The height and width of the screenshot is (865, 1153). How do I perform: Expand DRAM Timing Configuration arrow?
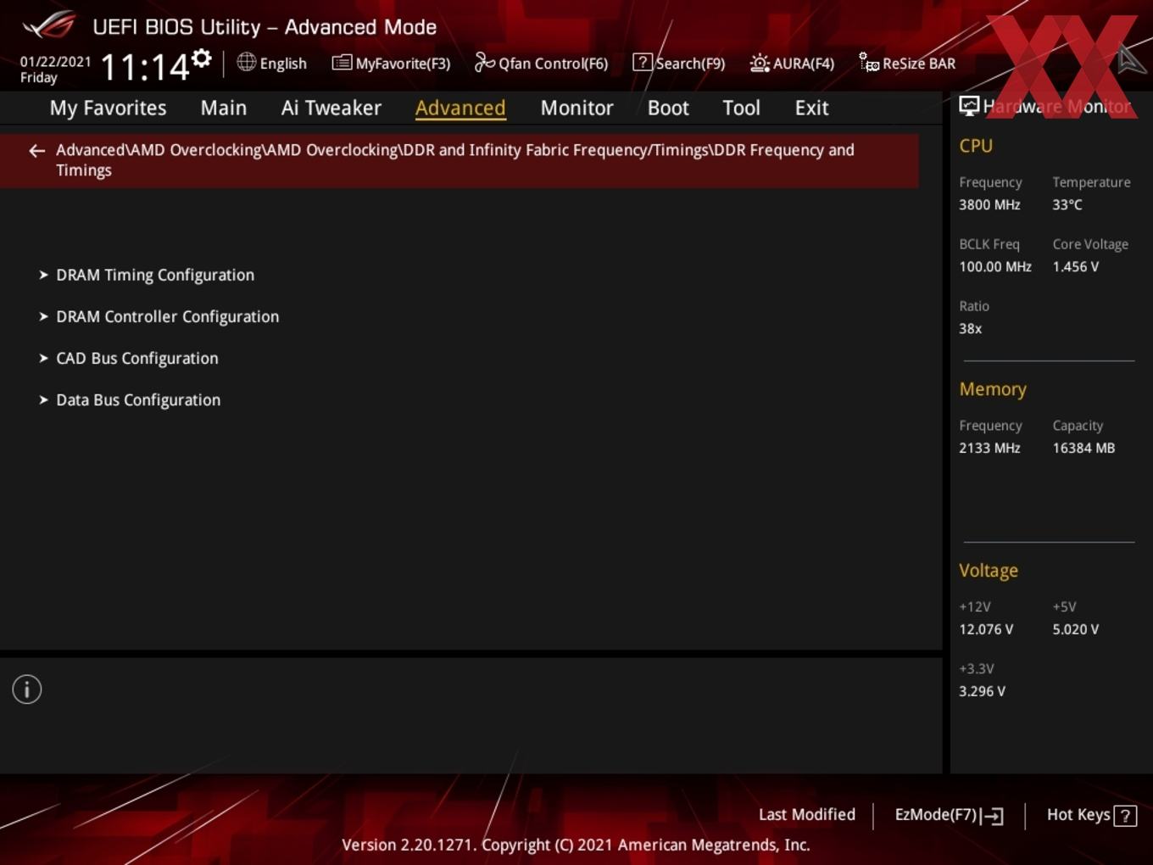pyautogui.click(x=43, y=275)
